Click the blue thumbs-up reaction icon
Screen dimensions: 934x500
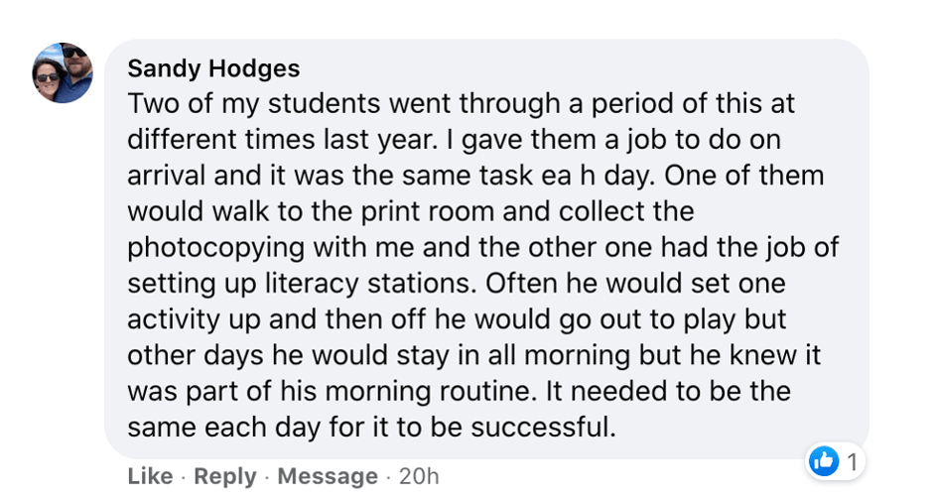click(x=824, y=460)
